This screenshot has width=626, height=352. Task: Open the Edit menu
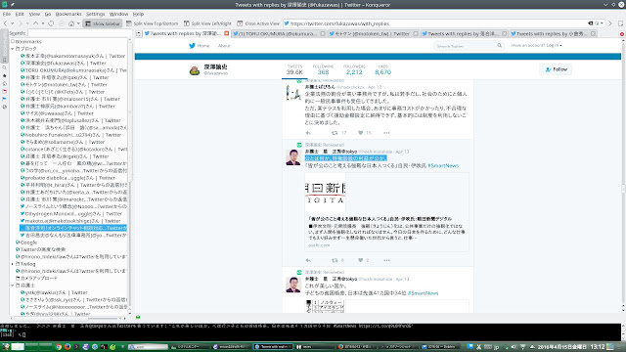20,14
